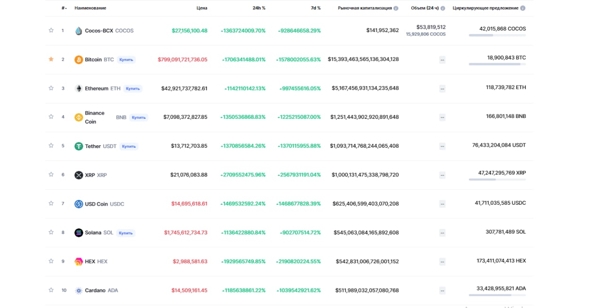Image resolution: width=604 pixels, height=308 pixels.
Task: Click Купить button next to Ethereum
Action: click(133, 89)
